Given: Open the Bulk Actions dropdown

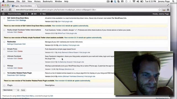Looking at the screenshot, I should click(x=11, y=90).
